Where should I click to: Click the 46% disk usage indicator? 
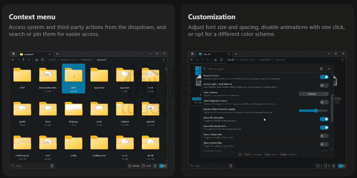pyautogui.click(x=163, y=166)
